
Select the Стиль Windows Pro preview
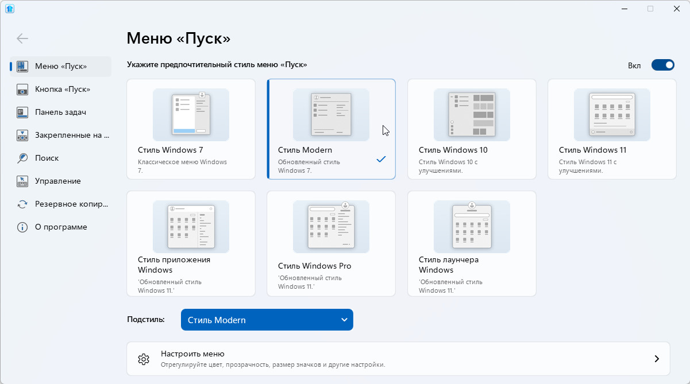[x=331, y=227]
